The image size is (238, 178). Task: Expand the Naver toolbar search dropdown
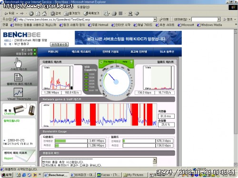point(219,19)
